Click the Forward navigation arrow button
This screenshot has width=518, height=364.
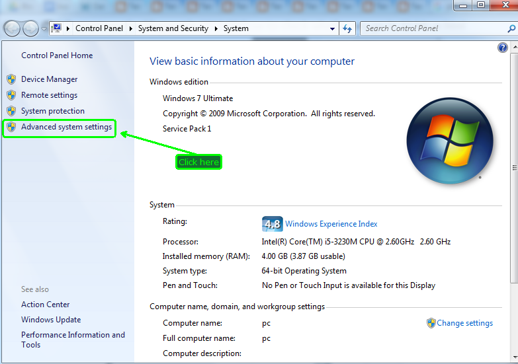click(x=30, y=28)
